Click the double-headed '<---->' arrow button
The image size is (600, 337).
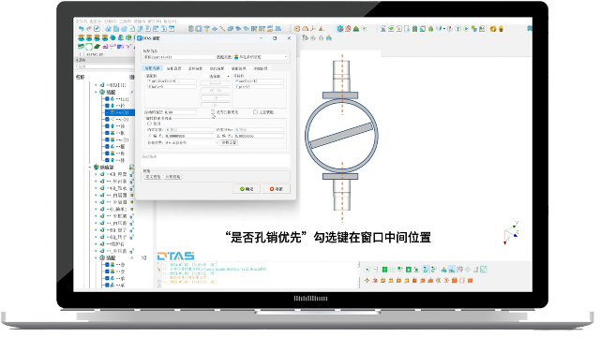point(216,83)
